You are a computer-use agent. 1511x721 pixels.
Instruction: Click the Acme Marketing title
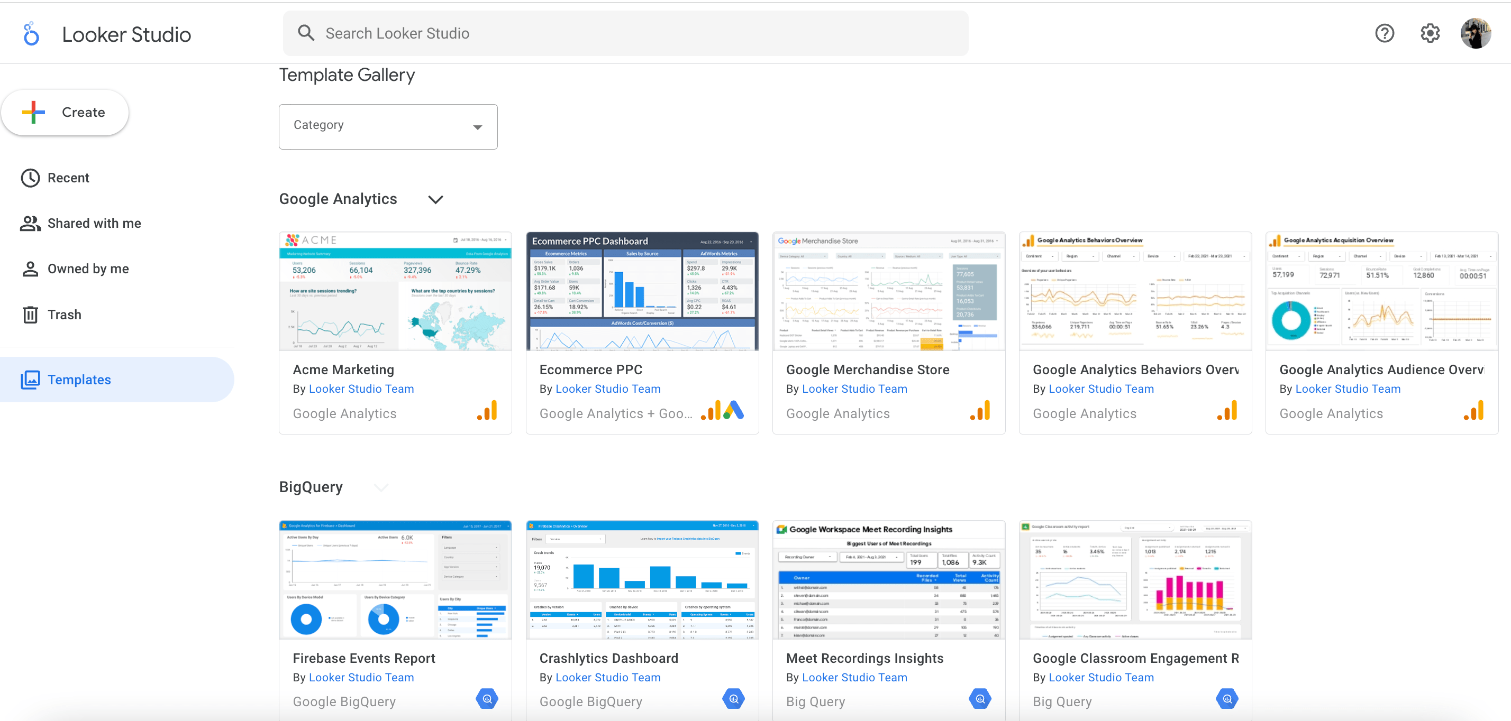tap(343, 369)
